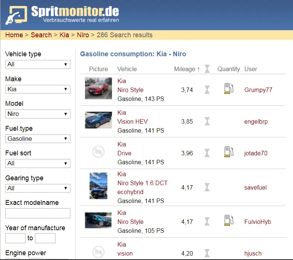Click hourglass icon in engelbrp row

pos(207,121)
